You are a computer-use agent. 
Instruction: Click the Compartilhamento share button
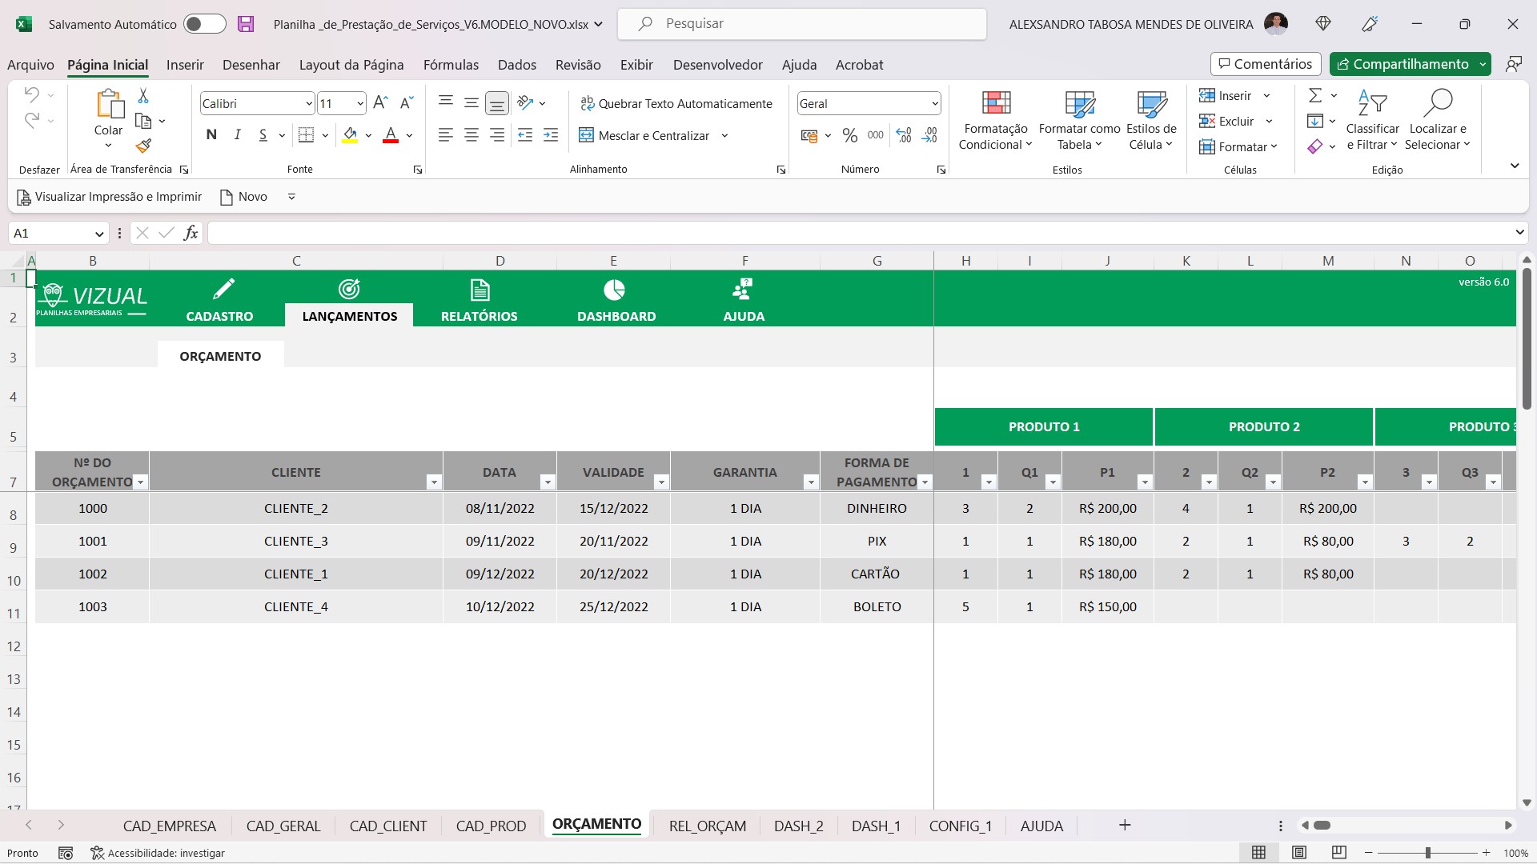(1403, 64)
